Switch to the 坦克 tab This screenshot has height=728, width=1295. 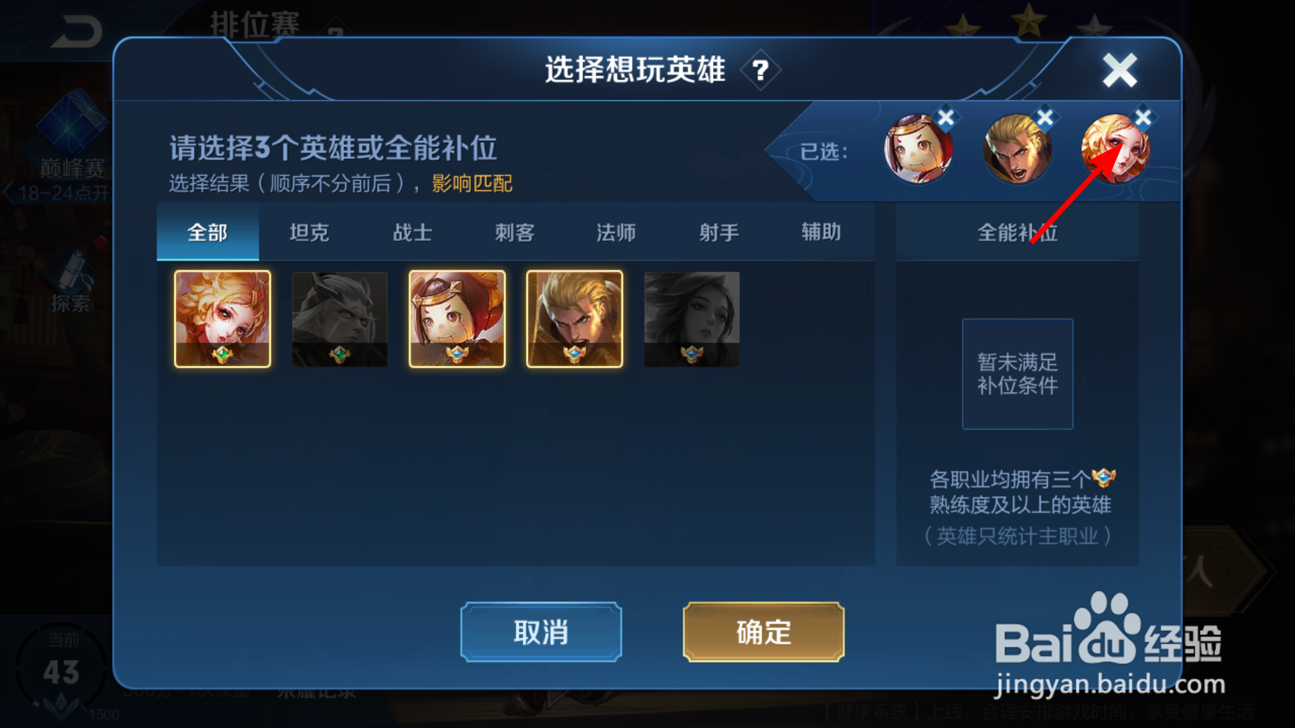(310, 233)
